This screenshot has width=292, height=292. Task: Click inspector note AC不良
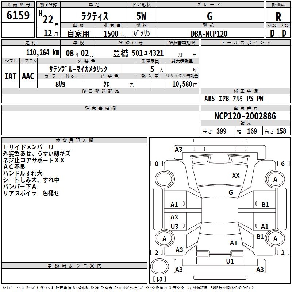coord(14,167)
